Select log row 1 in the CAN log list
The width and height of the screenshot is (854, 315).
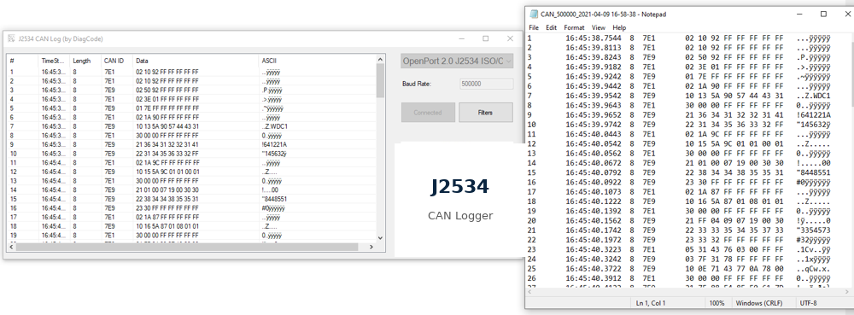coord(191,72)
